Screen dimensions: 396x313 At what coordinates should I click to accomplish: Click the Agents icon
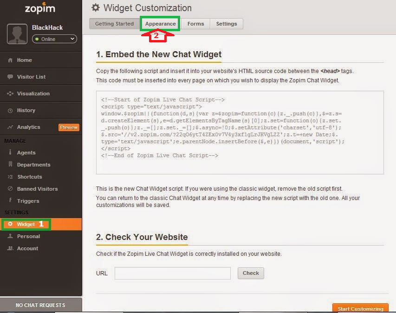pyautogui.click(x=10, y=152)
